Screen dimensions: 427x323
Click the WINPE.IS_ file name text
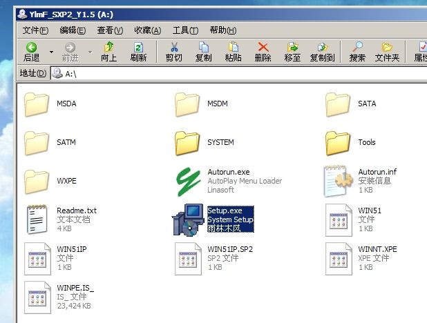(75, 288)
